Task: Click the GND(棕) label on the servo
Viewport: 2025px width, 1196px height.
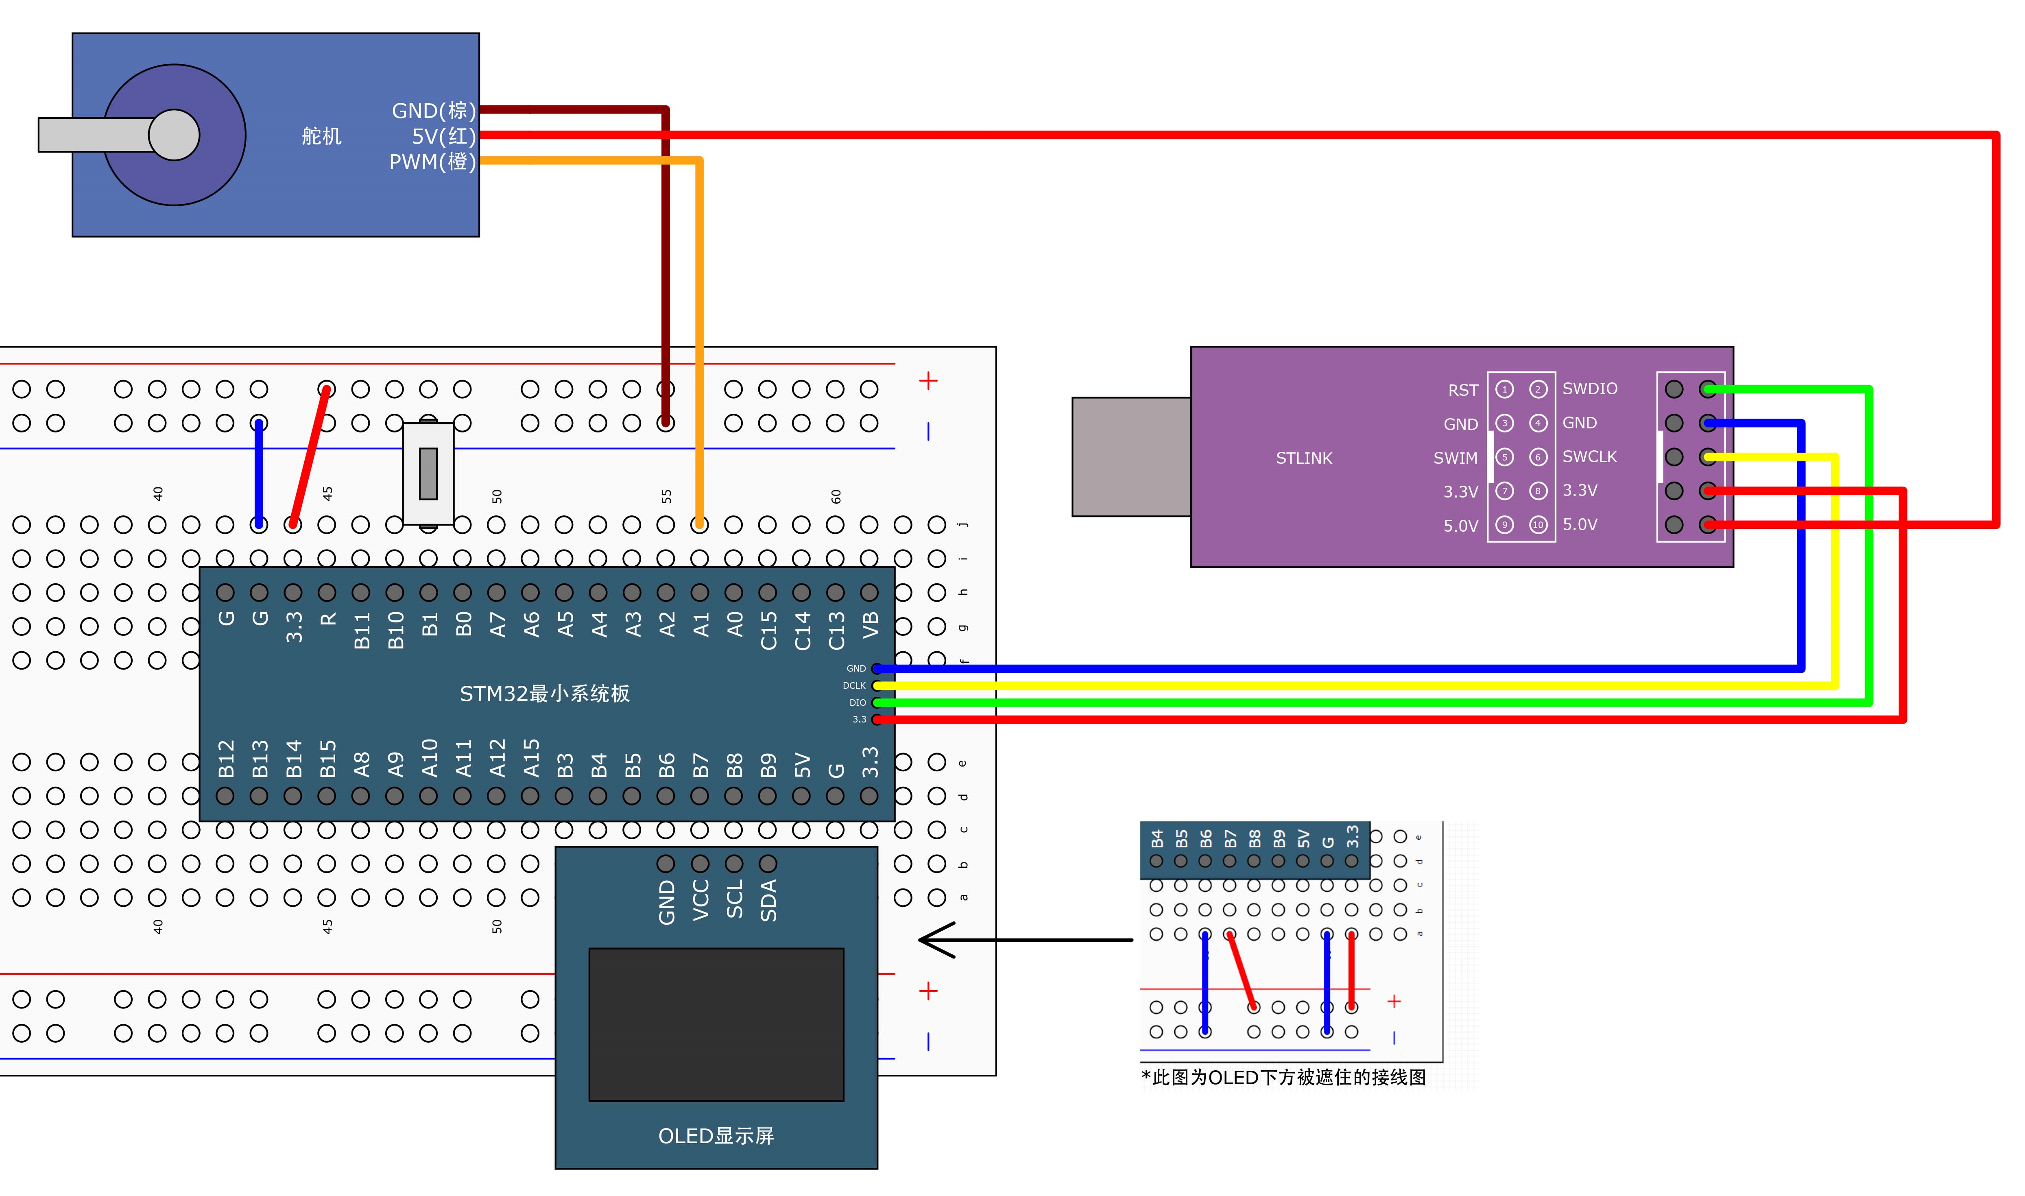Action: [434, 110]
